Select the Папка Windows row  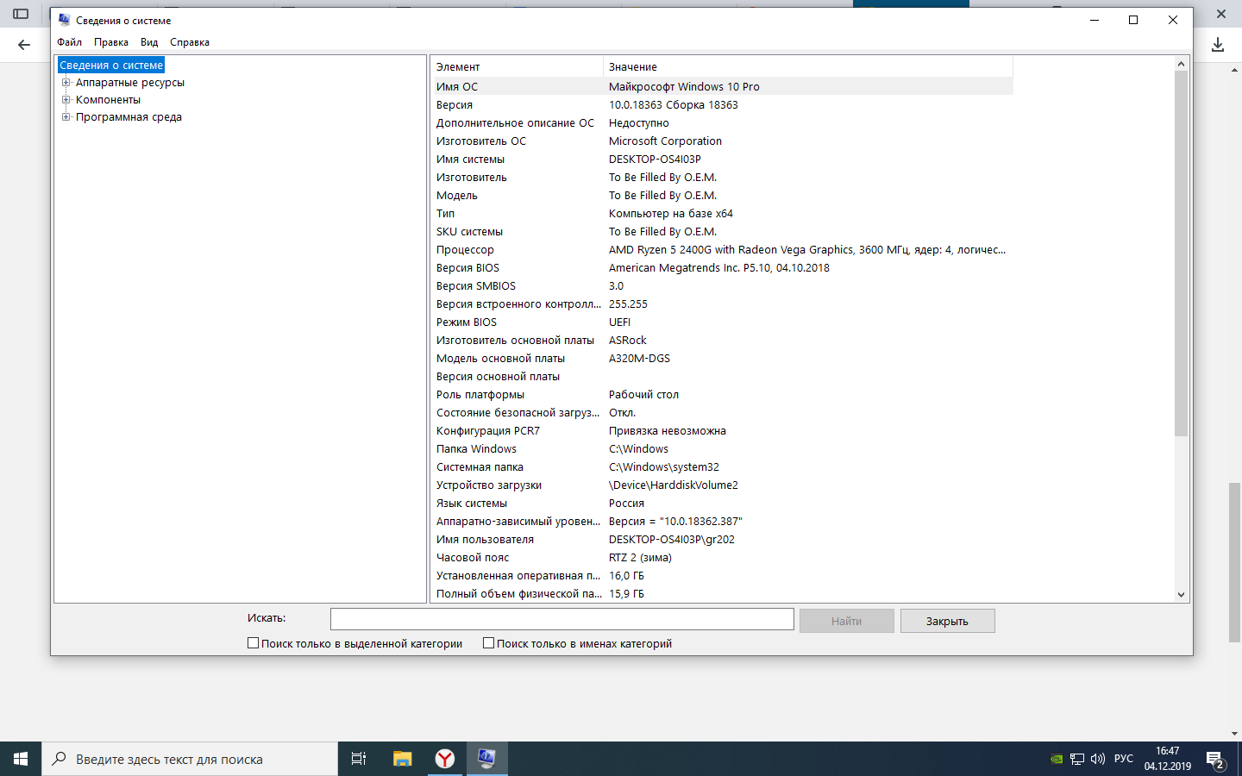tap(721, 448)
